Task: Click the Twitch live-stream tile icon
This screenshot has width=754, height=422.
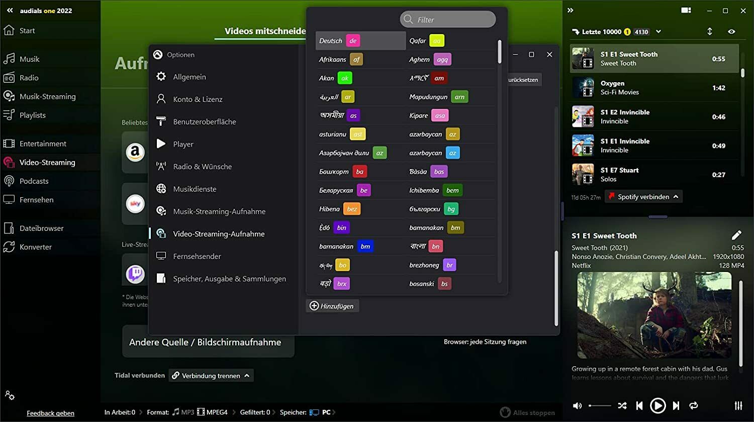Action: click(x=135, y=274)
